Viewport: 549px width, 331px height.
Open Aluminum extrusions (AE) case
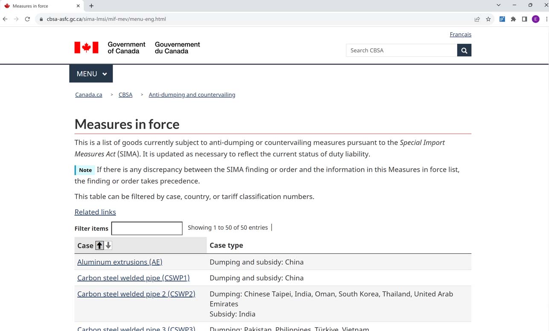[x=120, y=262]
